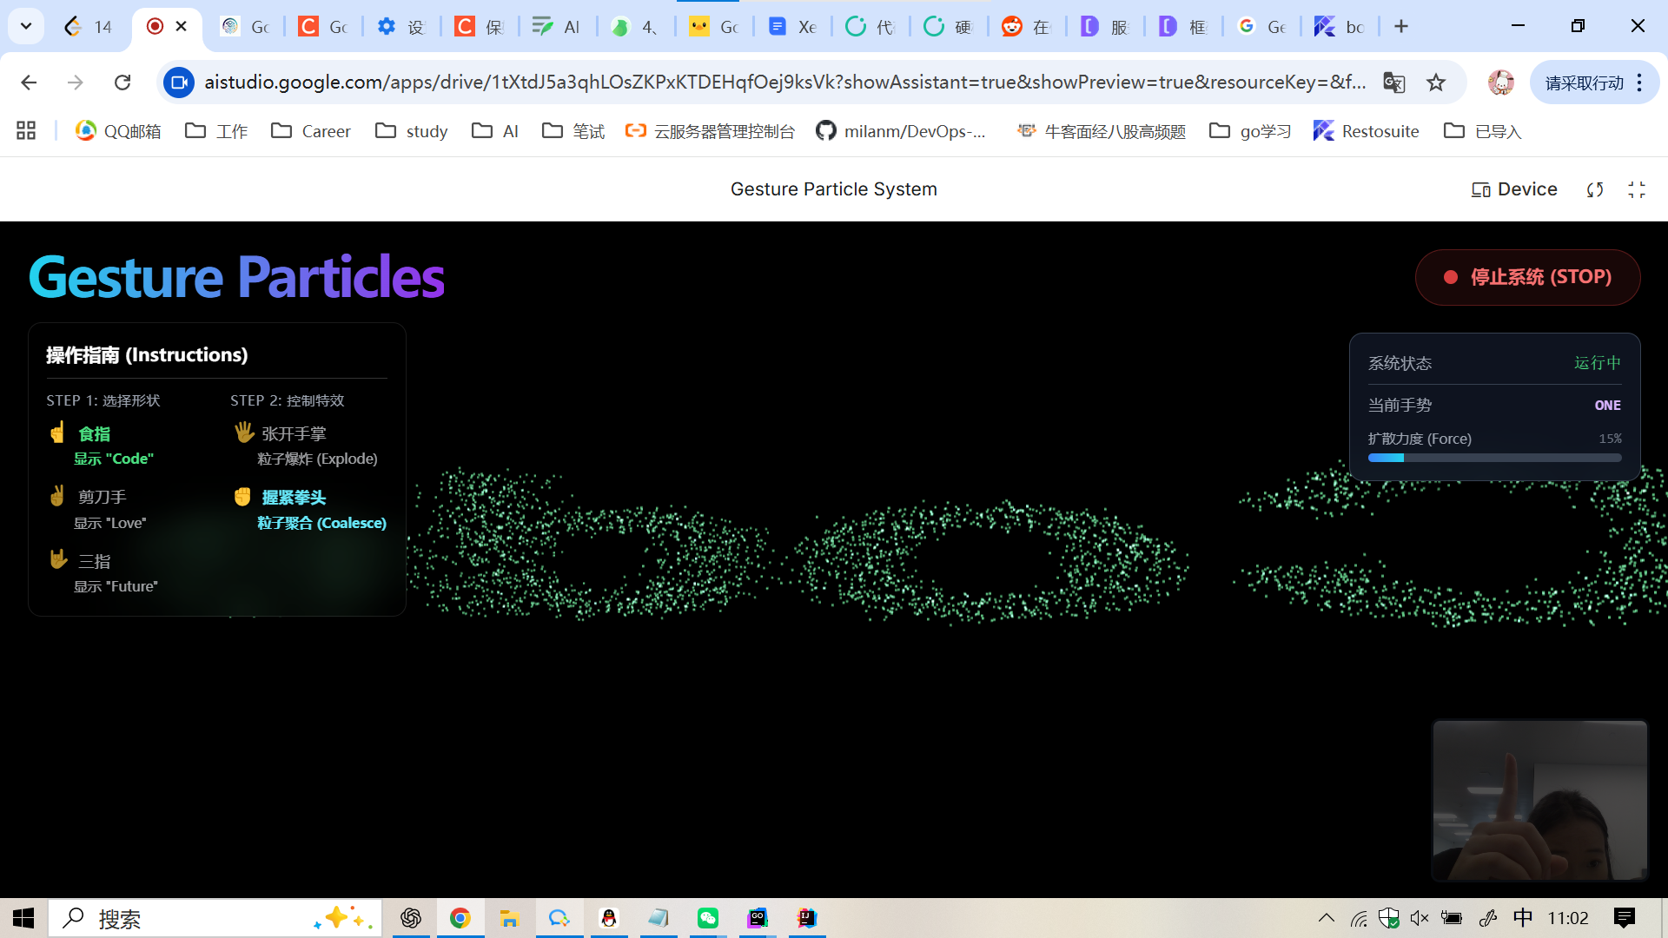Open the Device preview selector
Image resolution: width=1668 pixels, height=938 pixels.
(x=1514, y=189)
